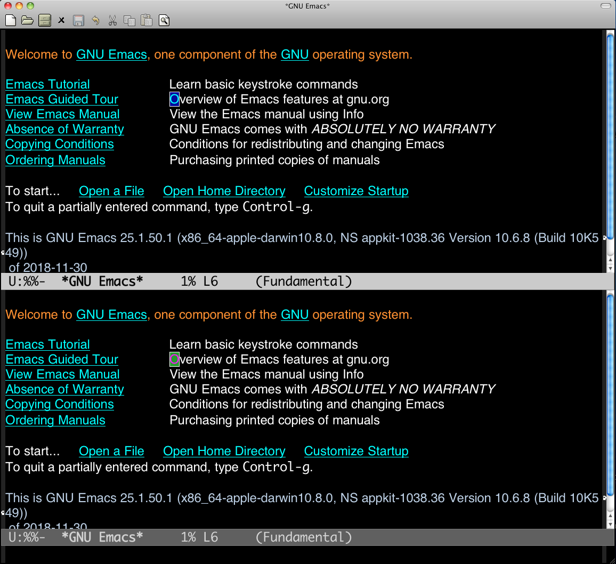This screenshot has width=616, height=564.
Task: Open the GNU Emacs link in the lower pane
Action: 111,315
